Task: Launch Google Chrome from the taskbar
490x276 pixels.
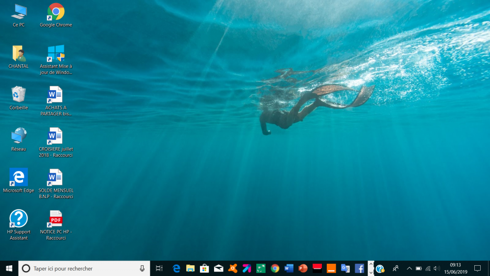Action: pyautogui.click(x=275, y=268)
